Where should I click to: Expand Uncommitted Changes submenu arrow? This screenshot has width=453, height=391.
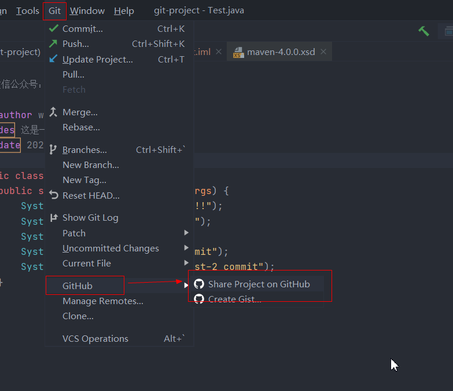(186, 248)
